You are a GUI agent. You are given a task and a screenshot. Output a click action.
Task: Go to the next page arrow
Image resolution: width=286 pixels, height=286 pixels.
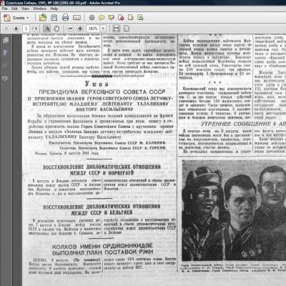pos(16,29)
